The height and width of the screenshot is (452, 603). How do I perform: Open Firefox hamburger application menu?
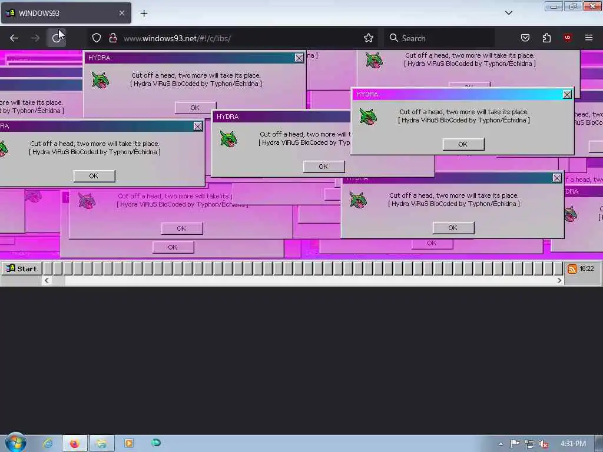pos(589,38)
